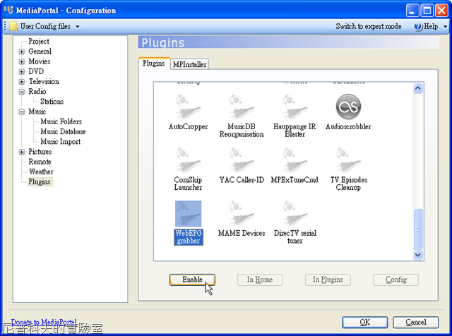Screen dimensions: 452x336
Task: Select the AutoCropper plugin icon
Action: [189, 107]
